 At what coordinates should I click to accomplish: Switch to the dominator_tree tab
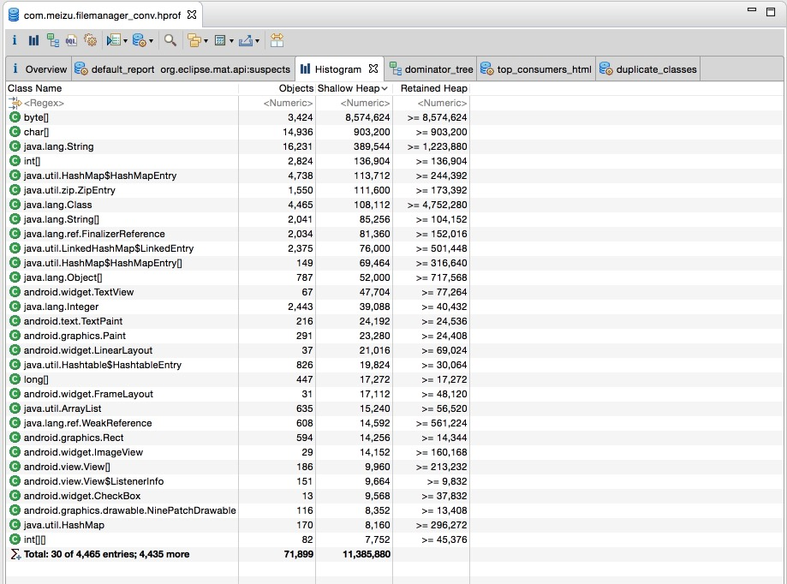click(438, 69)
